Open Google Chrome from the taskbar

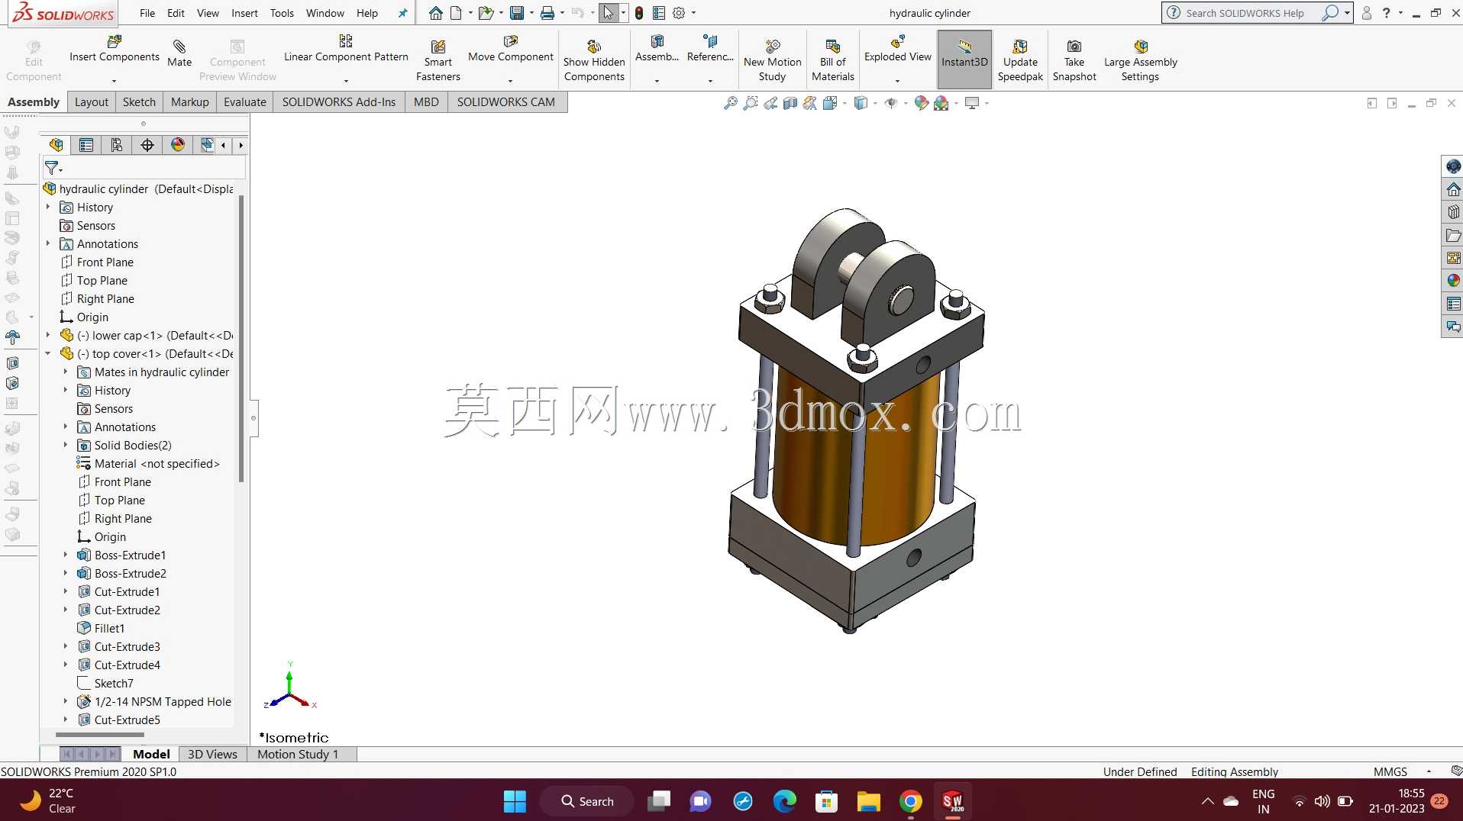pyautogui.click(x=910, y=801)
